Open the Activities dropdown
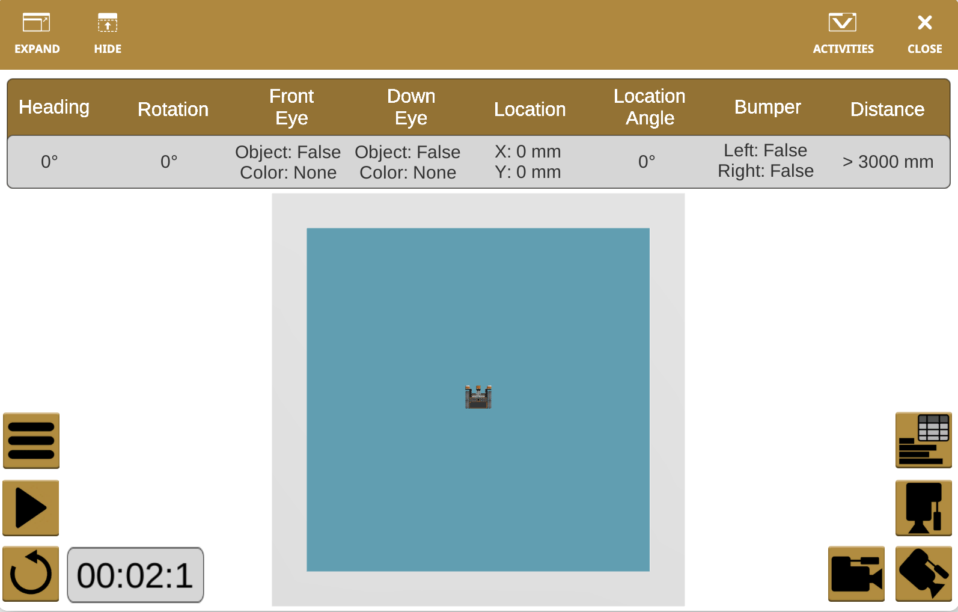This screenshot has width=958, height=612. (x=843, y=34)
